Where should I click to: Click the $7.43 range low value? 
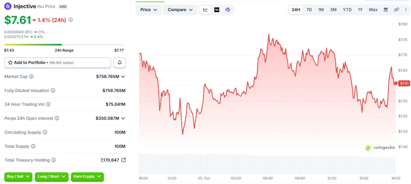(9, 50)
